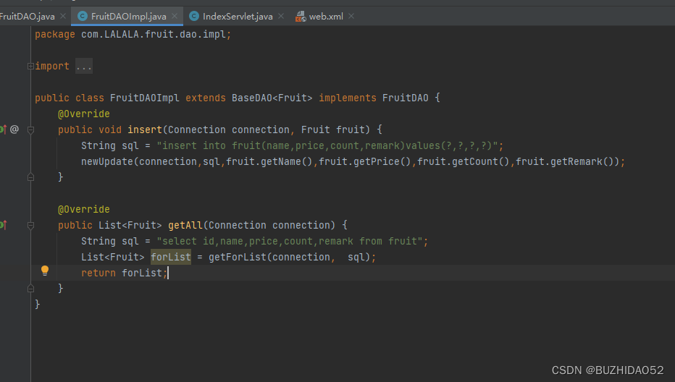The image size is (675, 382).
Task: Click the getAll method name
Action: tap(185, 226)
